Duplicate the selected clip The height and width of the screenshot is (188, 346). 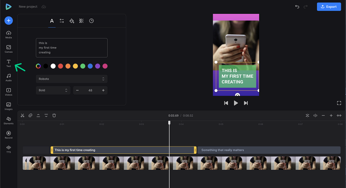pyautogui.click(x=30, y=115)
